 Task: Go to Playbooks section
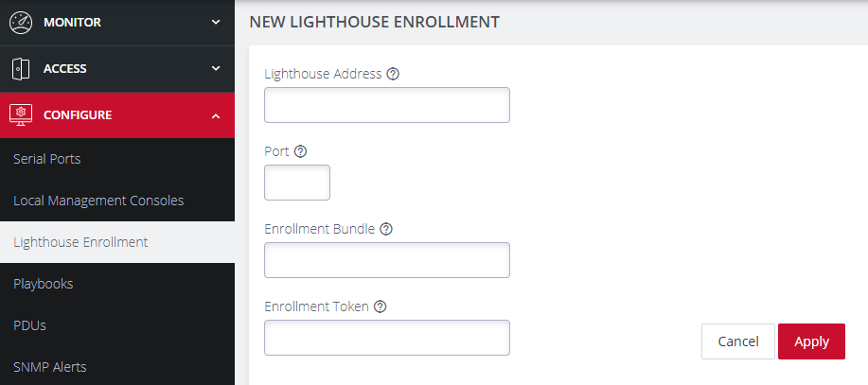pos(44,284)
